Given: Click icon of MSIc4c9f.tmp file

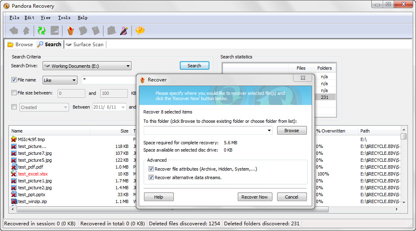Looking at the screenshot, I should (x=14, y=139).
